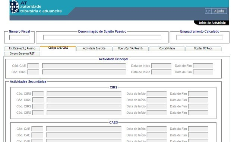
Task: Click the first secondary CIRS description field
Action: [x=84, y=94]
